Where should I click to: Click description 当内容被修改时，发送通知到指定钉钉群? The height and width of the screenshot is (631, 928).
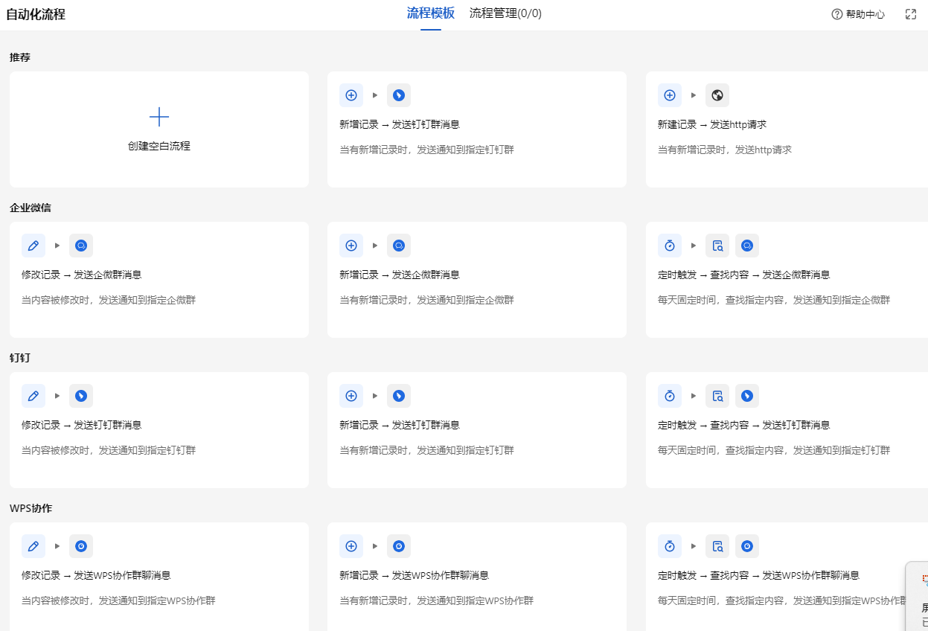109,450
